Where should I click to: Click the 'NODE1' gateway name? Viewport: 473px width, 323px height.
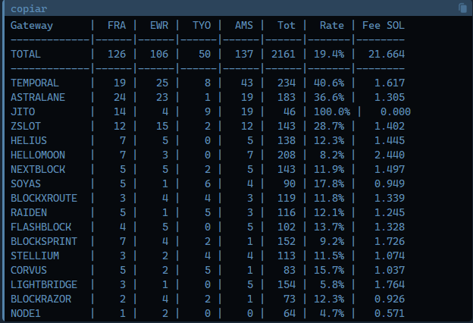26,314
